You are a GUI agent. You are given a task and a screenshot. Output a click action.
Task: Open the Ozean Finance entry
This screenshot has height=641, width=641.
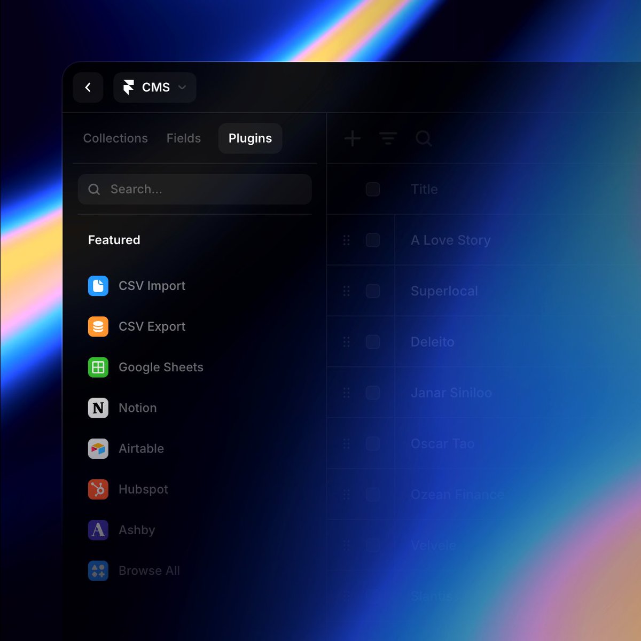point(457,495)
